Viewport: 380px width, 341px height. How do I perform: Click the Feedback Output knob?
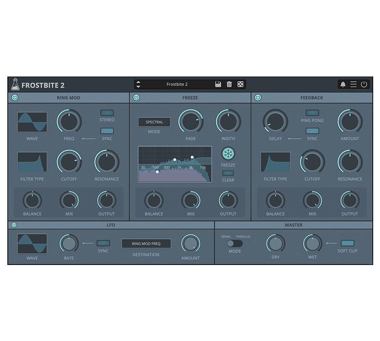[x=350, y=200]
